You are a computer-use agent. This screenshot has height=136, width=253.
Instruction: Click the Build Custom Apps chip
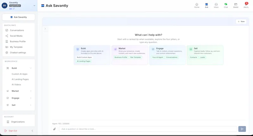tap(84, 57)
